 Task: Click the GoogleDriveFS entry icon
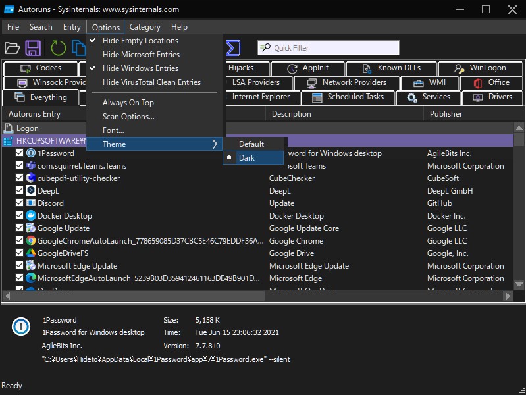point(31,253)
